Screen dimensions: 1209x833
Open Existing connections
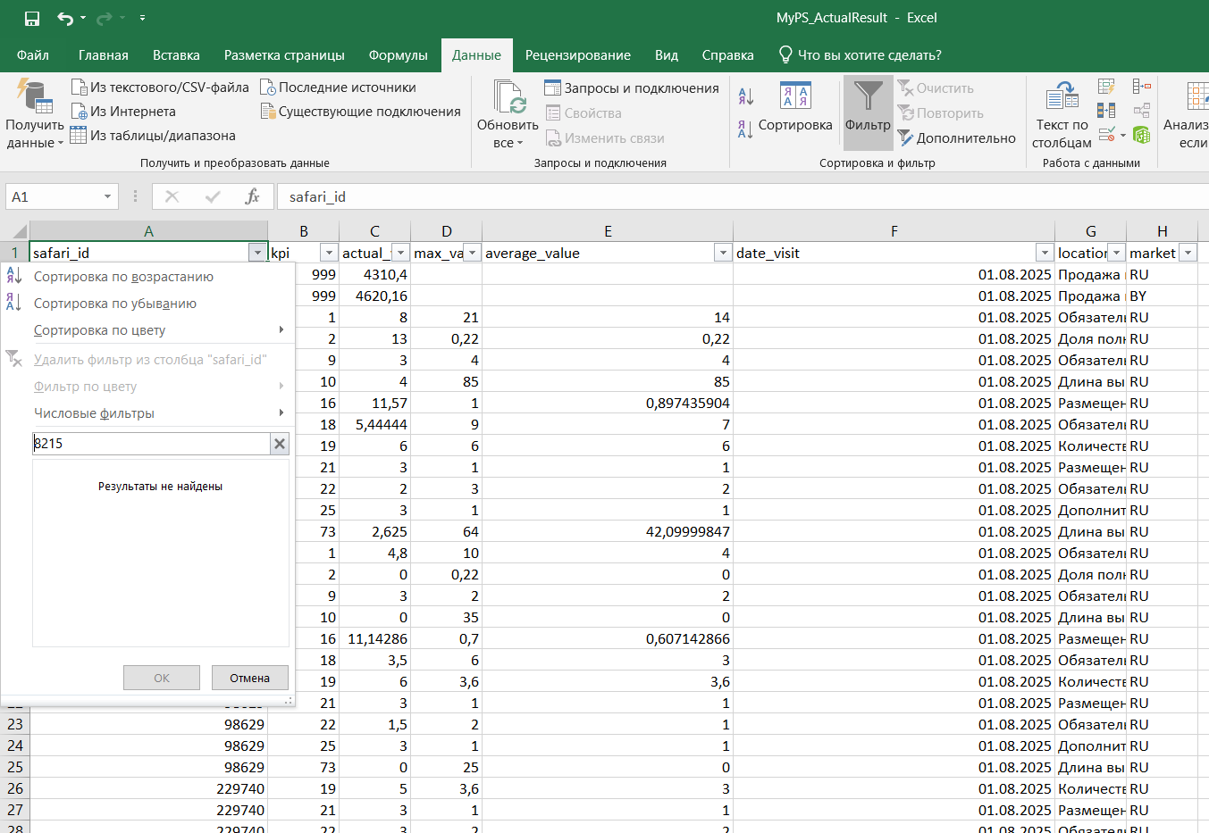pyautogui.click(x=360, y=112)
